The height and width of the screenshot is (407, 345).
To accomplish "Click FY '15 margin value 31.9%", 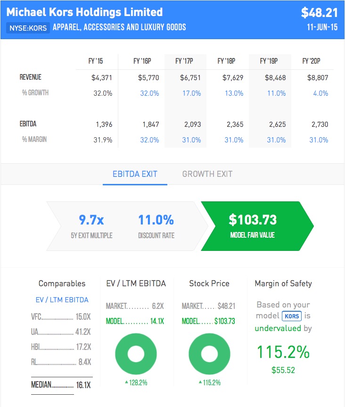I will [103, 140].
